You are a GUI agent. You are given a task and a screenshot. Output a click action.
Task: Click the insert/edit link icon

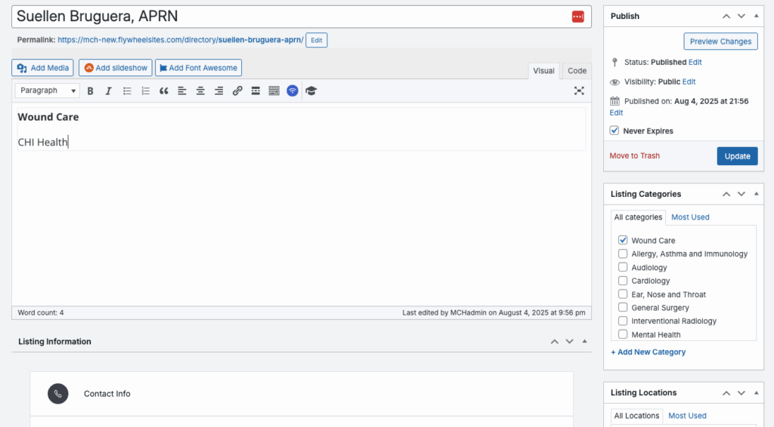(x=237, y=91)
